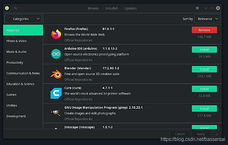Select the Music & Audio category
Image resolution: width=228 pixels, height=145 pixels.
point(23,52)
